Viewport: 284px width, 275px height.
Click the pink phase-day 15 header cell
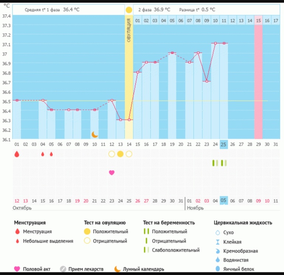[x=259, y=21]
